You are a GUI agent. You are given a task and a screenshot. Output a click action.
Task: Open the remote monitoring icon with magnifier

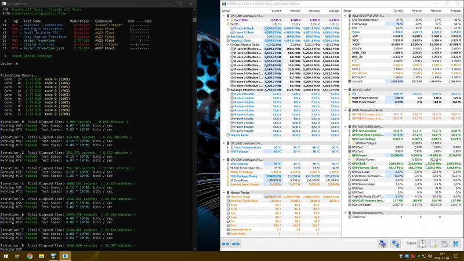pos(383,244)
